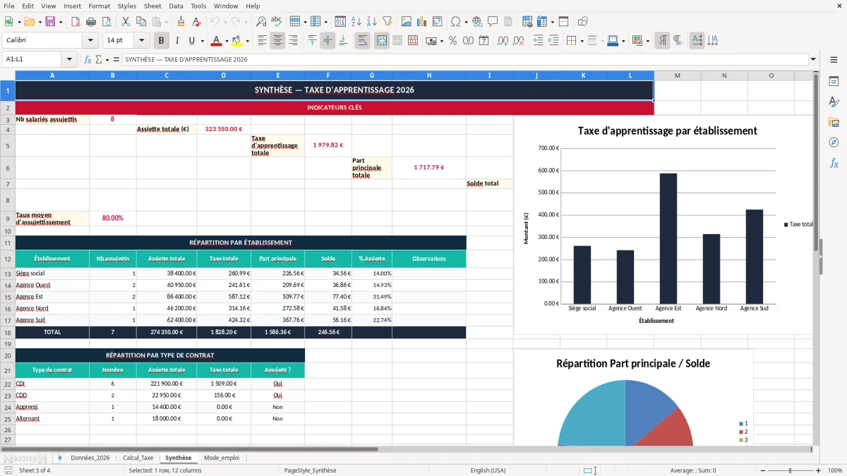Screen dimensions: 847x476
Task: Format as date using the calendar icon
Action: coord(484,41)
